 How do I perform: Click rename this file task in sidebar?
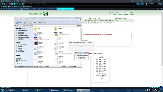[x=21, y=30]
